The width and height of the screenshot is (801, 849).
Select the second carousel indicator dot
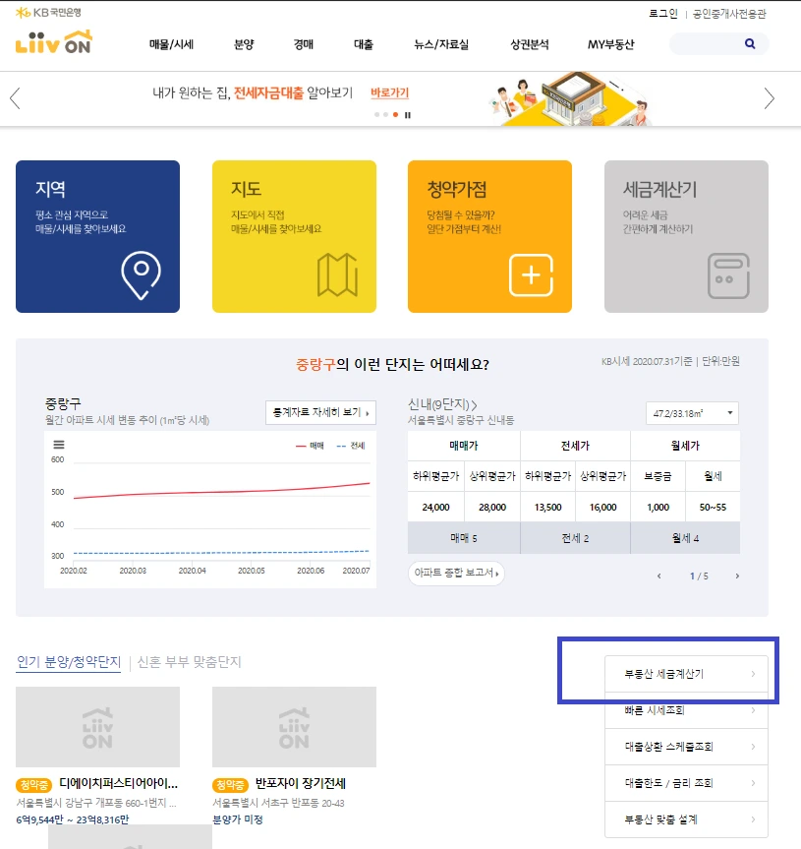click(385, 115)
